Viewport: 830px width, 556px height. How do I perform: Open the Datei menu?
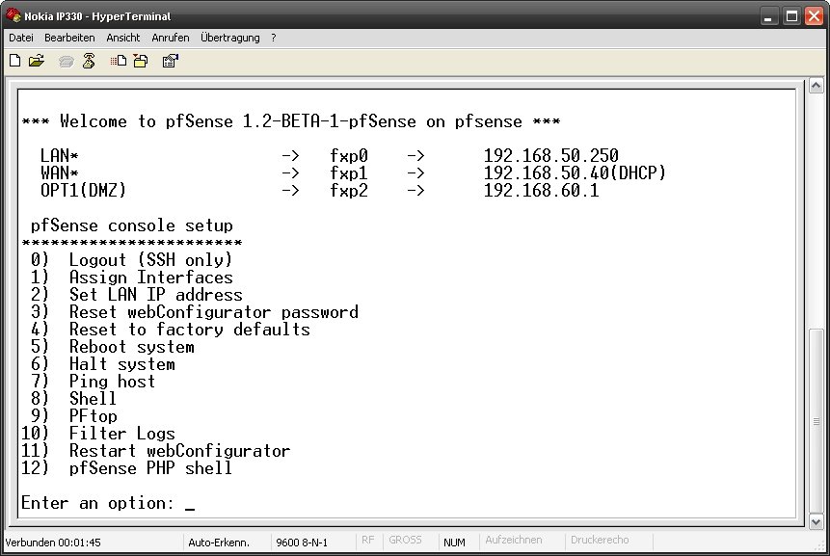(21, 38)
